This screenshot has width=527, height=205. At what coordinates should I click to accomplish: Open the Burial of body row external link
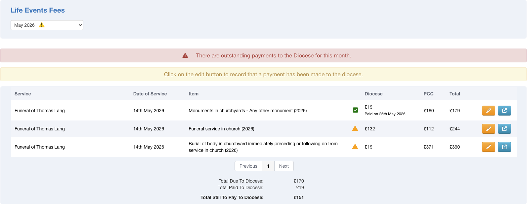(504, 147)
